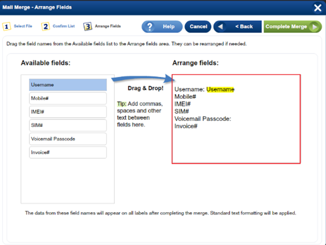Click the question mark Help icon
The image size is (326, 245).
(x=150, y=27)
